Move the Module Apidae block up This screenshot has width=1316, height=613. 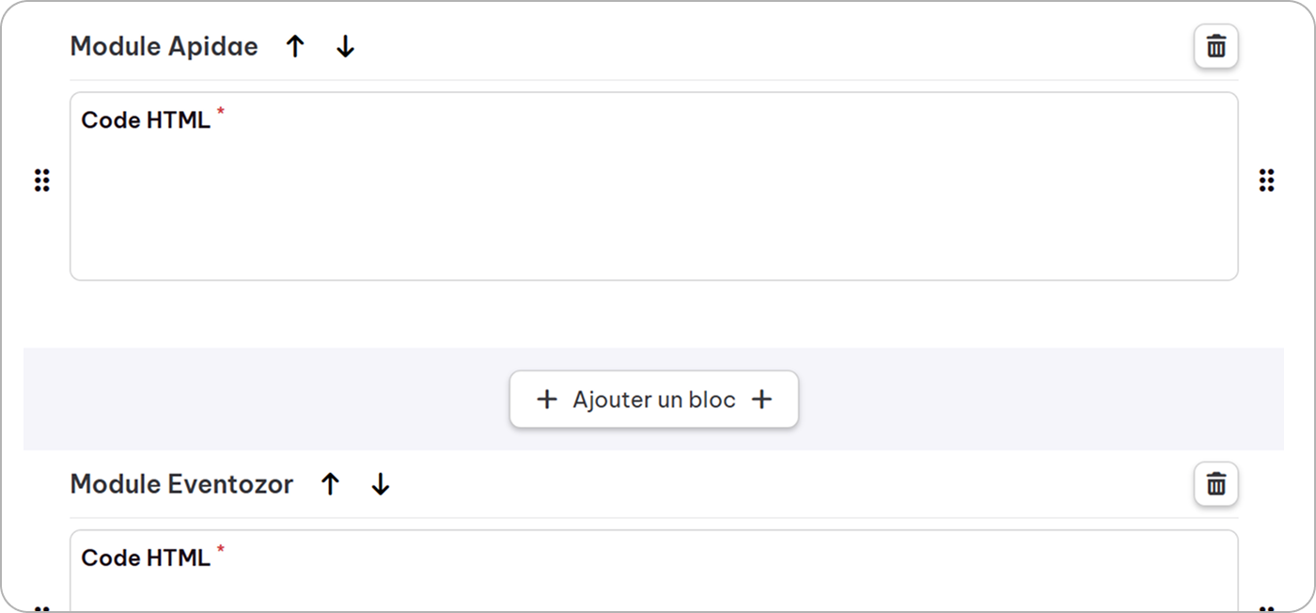pyautogui.click(x=295, y=46)
